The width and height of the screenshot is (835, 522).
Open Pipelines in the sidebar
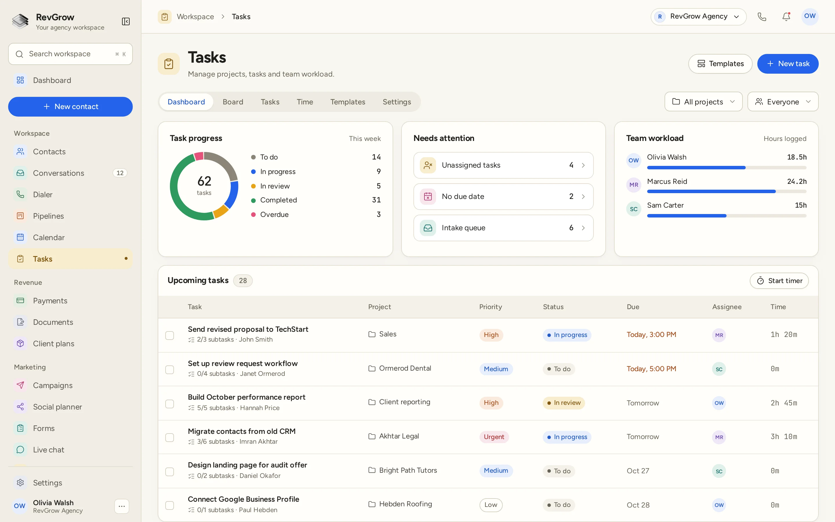tap(70, 216)
